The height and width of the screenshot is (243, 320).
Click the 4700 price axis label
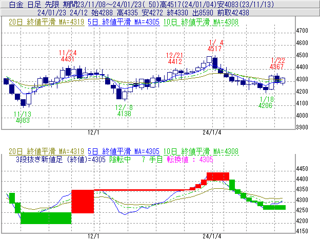point(302,31)
